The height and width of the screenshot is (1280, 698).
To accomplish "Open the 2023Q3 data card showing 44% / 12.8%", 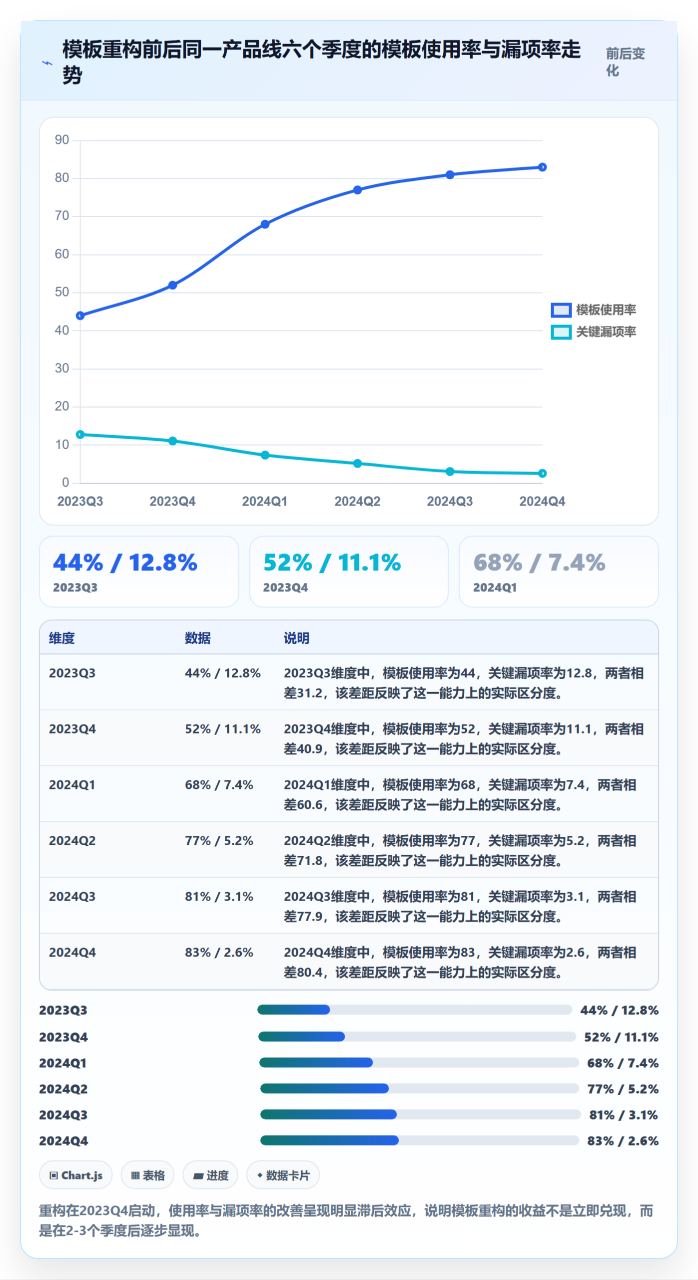I will tap(139, 571).
